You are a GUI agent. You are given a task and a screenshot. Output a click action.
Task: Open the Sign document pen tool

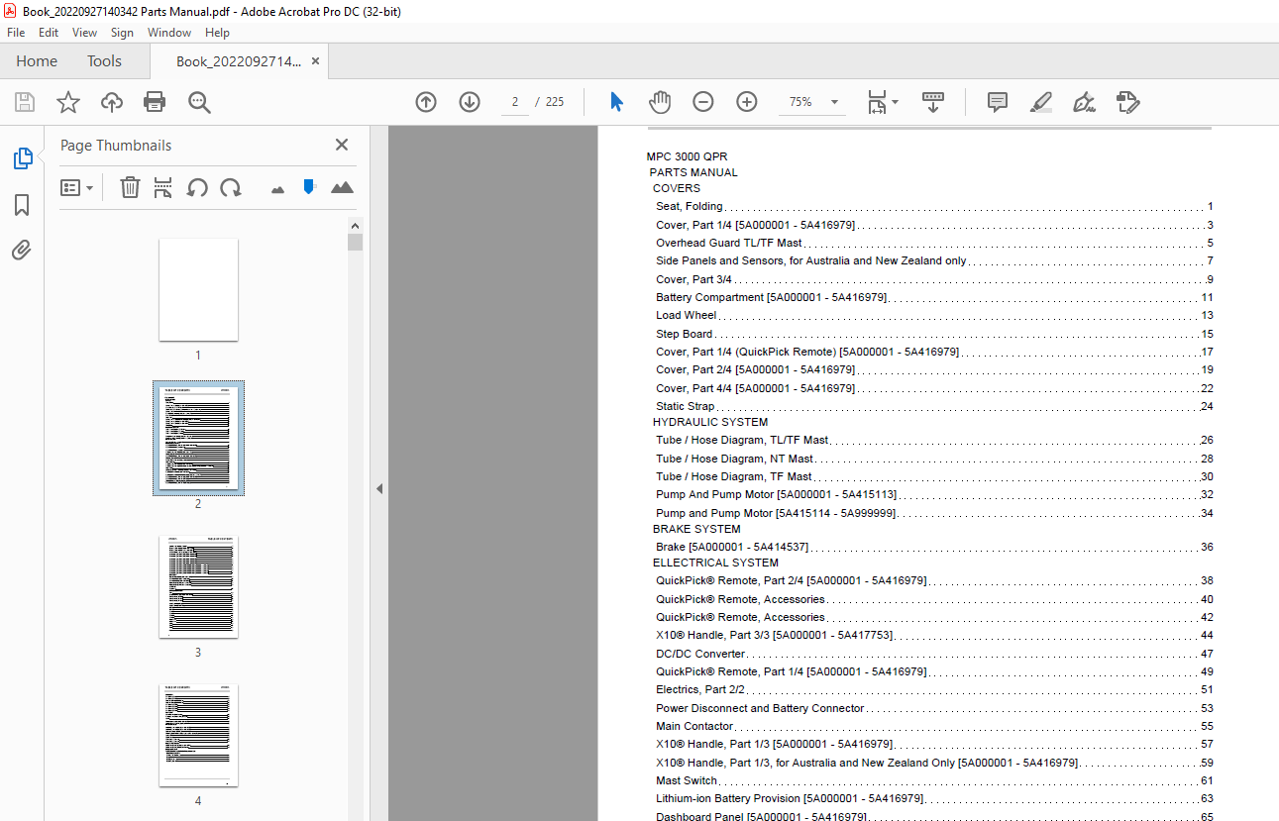click(1084, 102)
